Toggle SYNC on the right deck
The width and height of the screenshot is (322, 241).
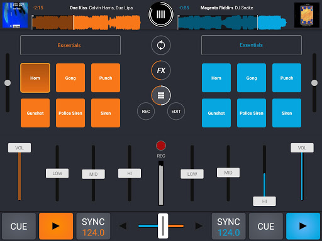pos(228,226)
